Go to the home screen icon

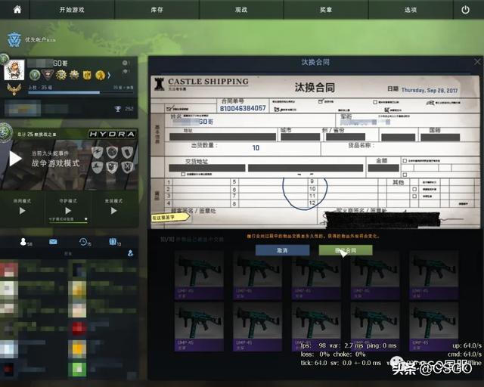(x=17, y=10)
